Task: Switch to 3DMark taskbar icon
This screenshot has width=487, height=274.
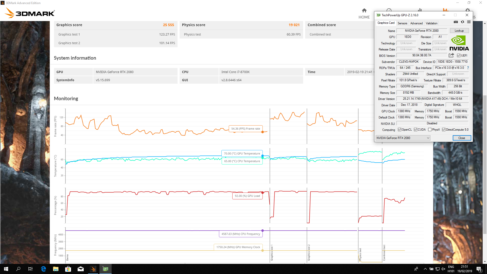Action: click(x=93, y=269)
